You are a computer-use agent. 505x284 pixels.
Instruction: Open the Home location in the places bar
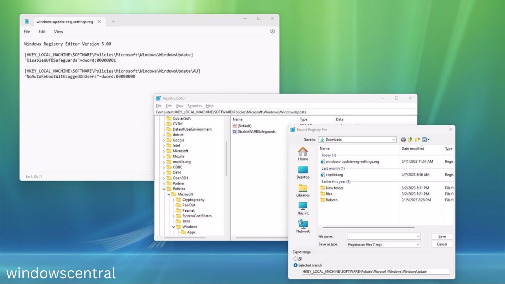(303, 154)
